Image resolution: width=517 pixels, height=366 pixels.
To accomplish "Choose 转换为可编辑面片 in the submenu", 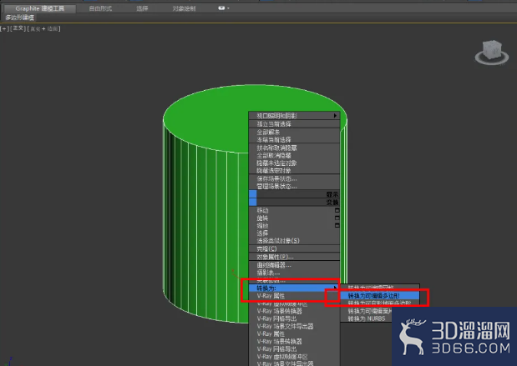I will pos(369,311).
